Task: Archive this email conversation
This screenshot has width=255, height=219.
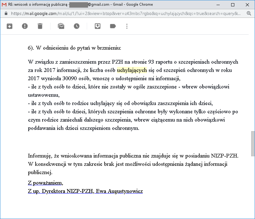Action: pos(10,26)
